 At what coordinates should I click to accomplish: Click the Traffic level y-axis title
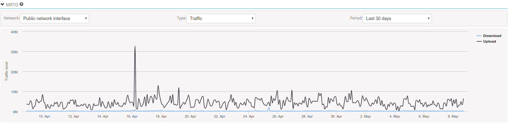click(x=6, y=71)
